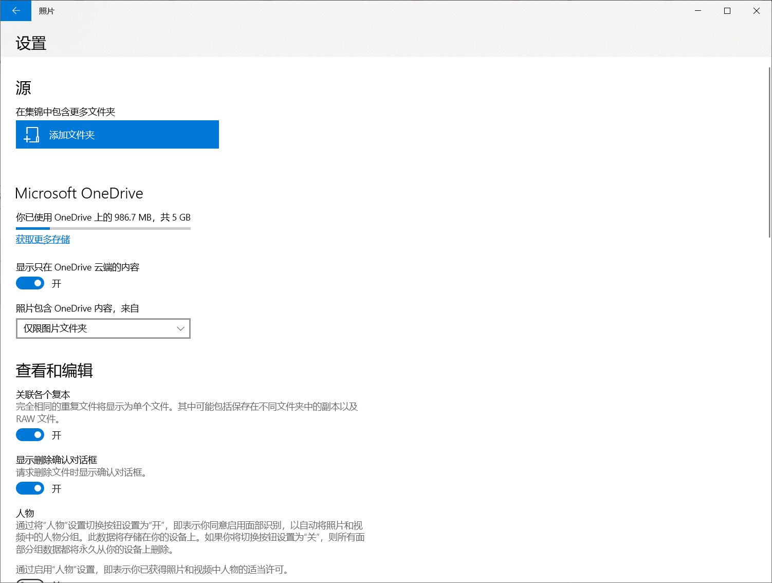This screenshot has width=772, height=583.
Task: Open the 获取更多存储 link
Action: (x=43, y=239)
